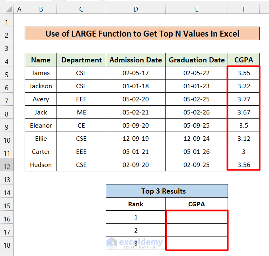
Task: Click graduation date 05-02-26
Action: [197, 112]
